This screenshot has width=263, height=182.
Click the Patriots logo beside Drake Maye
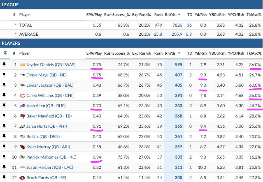click(x=23, y=75)
